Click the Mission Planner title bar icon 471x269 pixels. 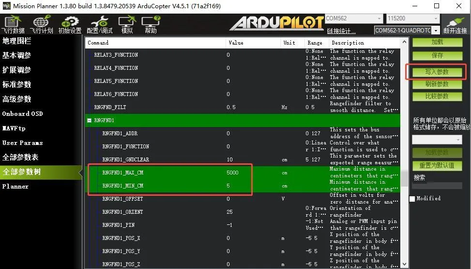7,6
